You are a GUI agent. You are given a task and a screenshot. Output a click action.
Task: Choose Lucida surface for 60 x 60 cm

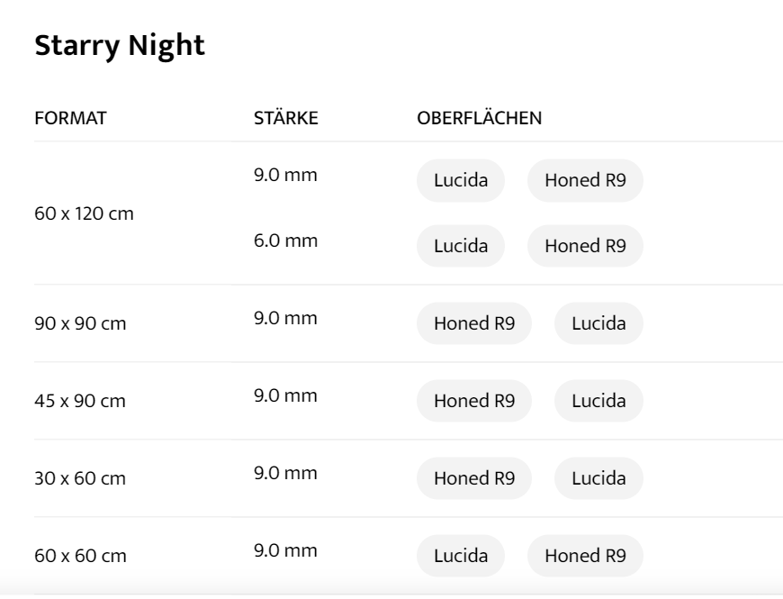pos(460,556)
